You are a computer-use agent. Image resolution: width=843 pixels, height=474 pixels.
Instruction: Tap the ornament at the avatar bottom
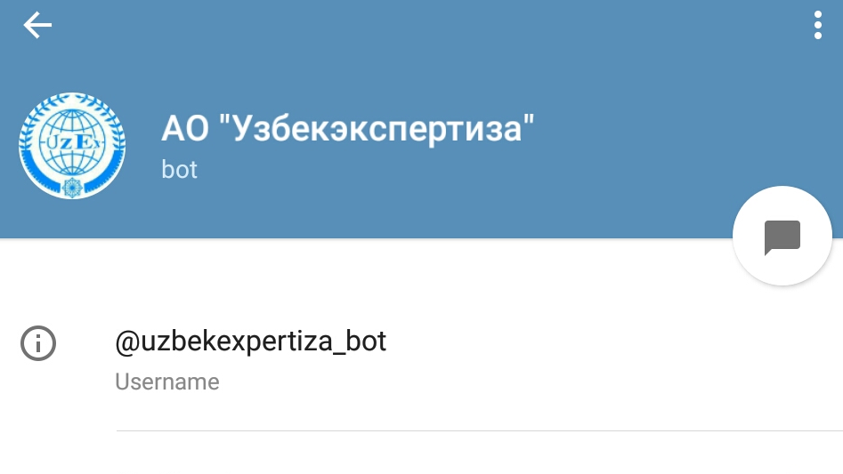pos(72,188)
